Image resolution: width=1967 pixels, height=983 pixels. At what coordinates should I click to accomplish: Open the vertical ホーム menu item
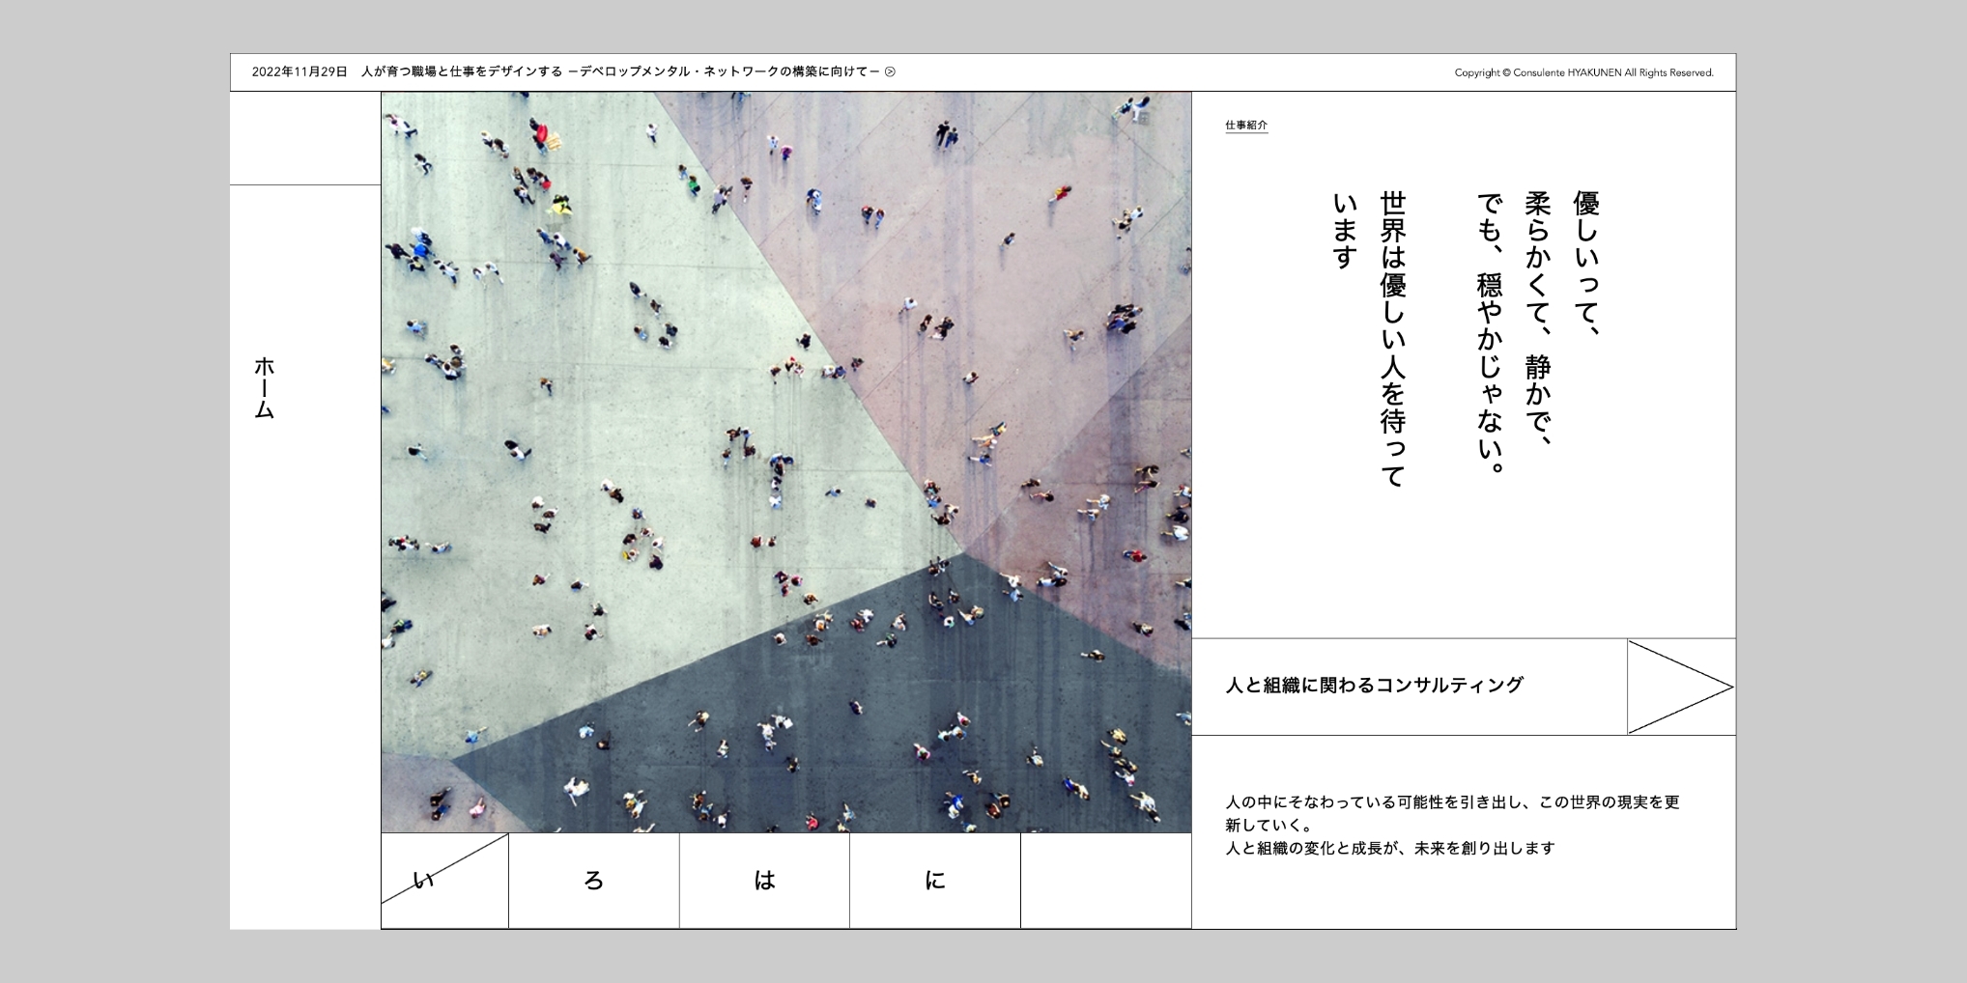265,388
